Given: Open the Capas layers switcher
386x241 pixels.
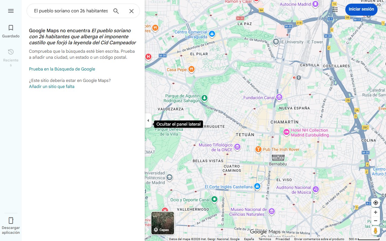Looking at the screenshot, I should pos(163,223).
